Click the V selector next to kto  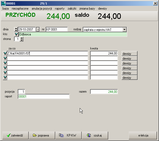(16, 34)
